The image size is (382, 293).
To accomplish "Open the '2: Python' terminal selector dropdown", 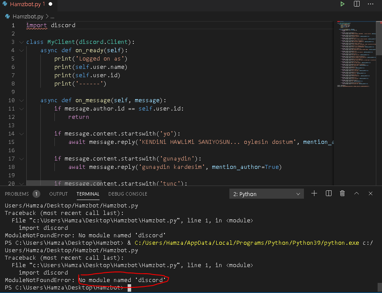I will pyautogui.click(x=266, y=194).
